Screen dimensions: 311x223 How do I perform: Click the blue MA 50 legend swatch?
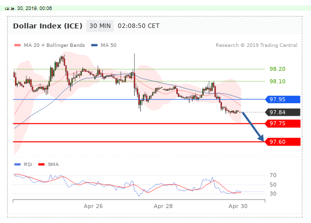[94, 45]
